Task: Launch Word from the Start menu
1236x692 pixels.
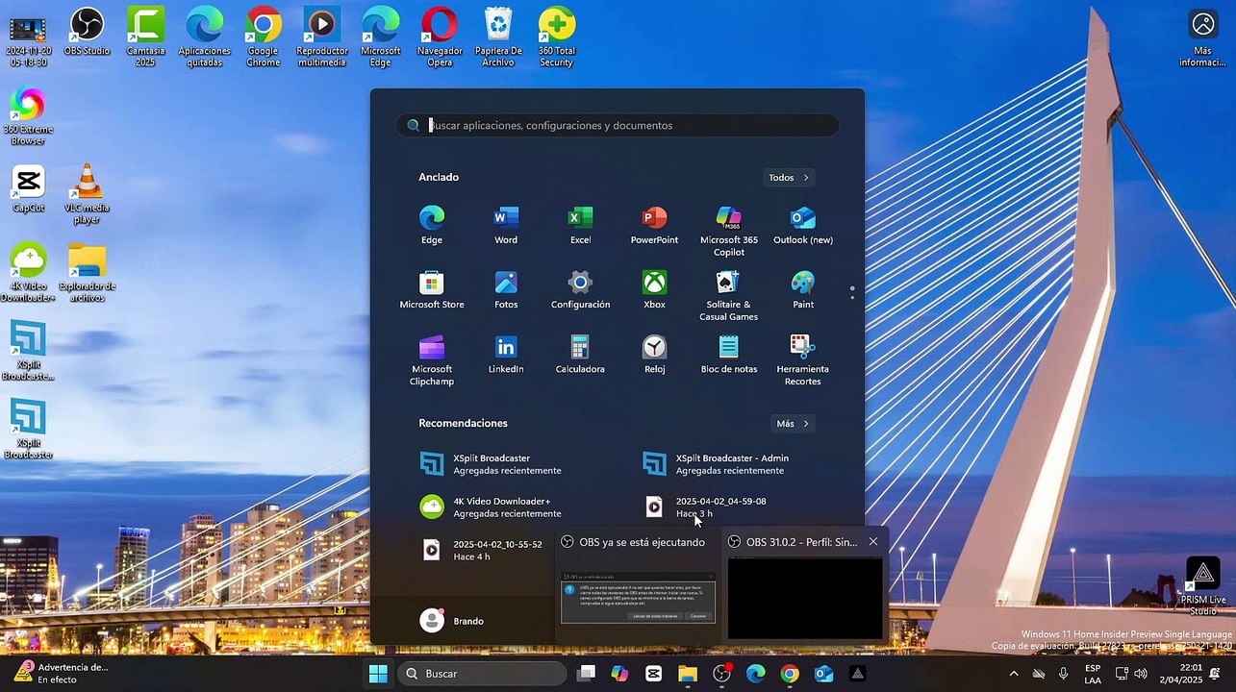Action: (506, 226)
